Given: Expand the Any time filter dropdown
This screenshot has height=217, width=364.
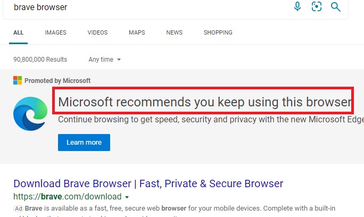Looking at the screenshot, I should coord(105,60).
